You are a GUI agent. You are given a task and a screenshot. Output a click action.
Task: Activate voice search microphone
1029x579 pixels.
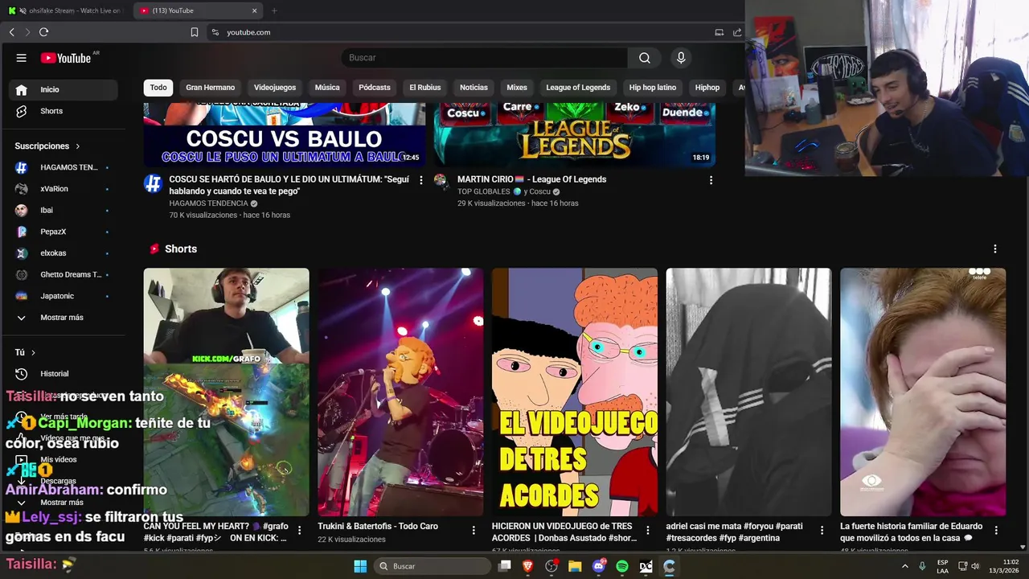pyautogui.click(x=681, y=58)
